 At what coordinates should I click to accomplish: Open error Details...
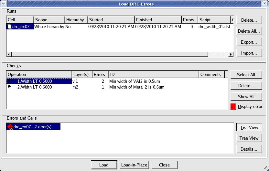tap(249, 149)
